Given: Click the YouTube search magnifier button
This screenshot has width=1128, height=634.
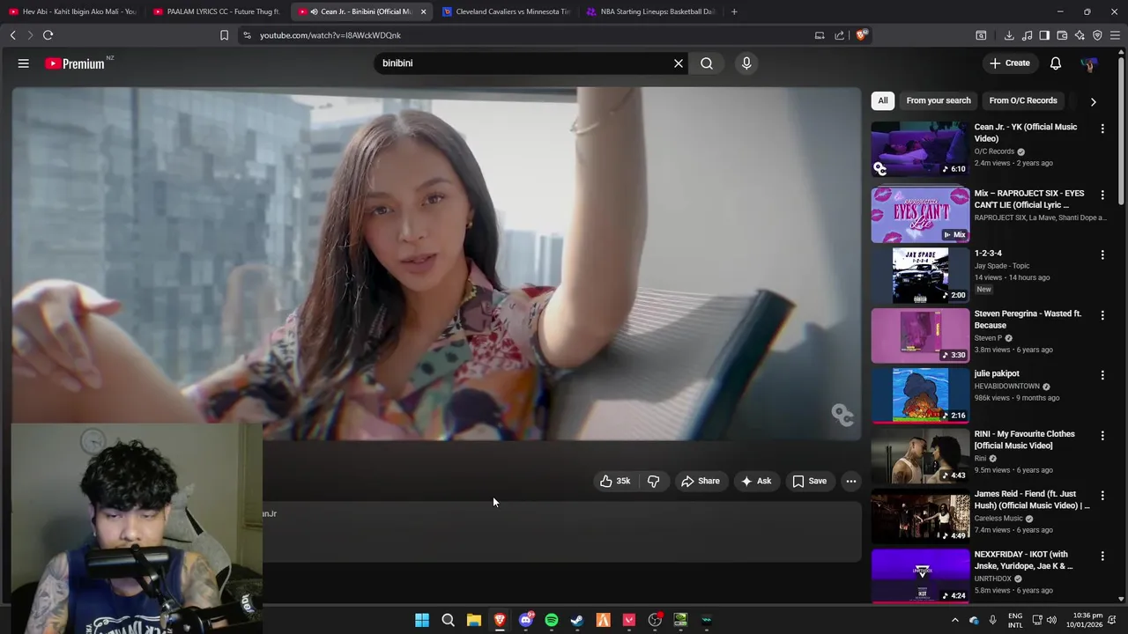Looking at the screenshot, I should 707,63.
